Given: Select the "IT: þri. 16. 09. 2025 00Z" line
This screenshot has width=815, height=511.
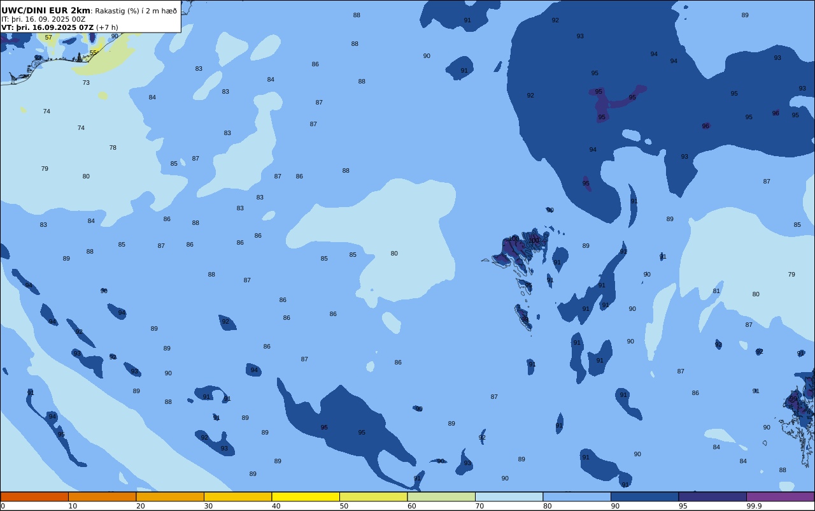Looking at the screenshot, I should [43, 19].
